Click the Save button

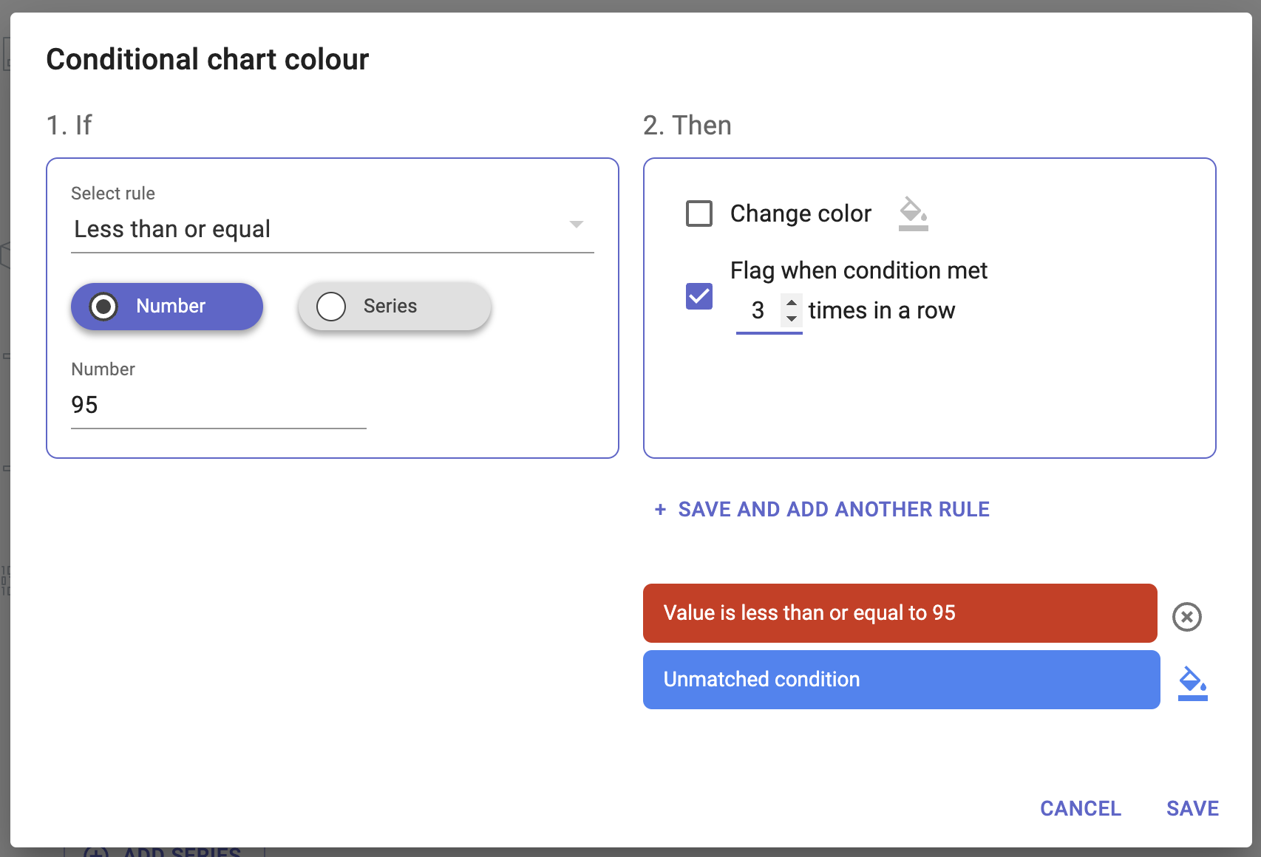(x=1192, y=808)
